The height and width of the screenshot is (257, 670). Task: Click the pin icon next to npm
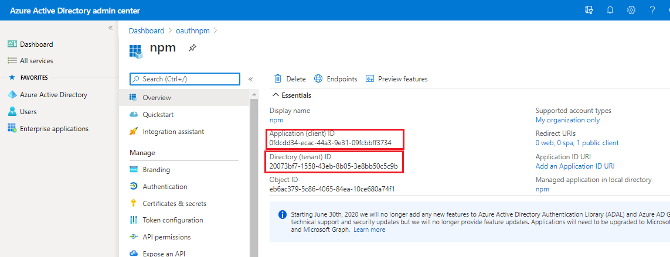tap(192, 49)
